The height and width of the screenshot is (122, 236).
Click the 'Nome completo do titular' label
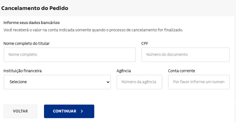point(26,43)
